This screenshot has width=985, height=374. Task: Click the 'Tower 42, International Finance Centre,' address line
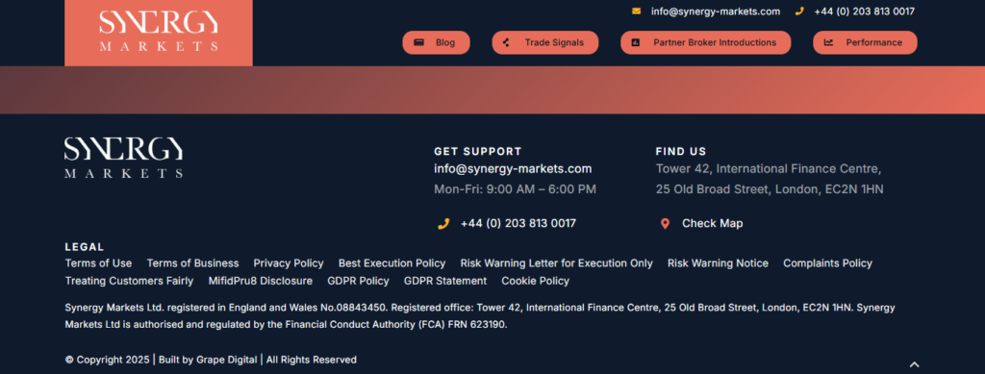(x=769, y=169)
